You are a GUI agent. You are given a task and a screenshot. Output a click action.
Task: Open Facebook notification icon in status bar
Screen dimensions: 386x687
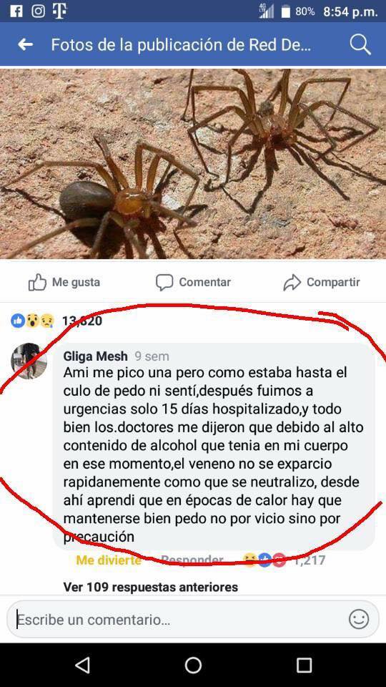click(16, 11)
